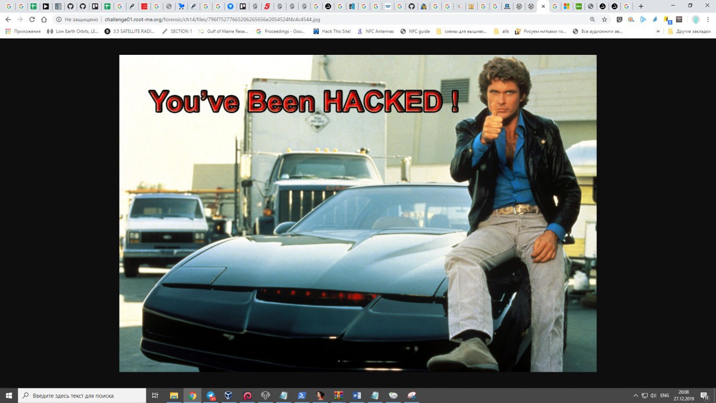Open the yellow extension with blue badge
The width and height of the screenshot is (716, 403).
(x=667, y=20)
